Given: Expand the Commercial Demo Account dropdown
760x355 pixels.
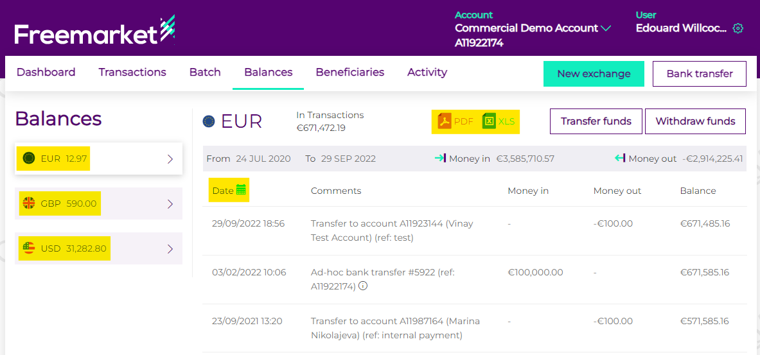Looking at the screenshot, I should [606, 28].
